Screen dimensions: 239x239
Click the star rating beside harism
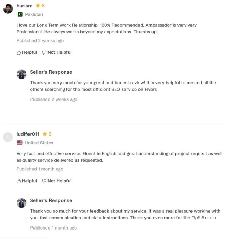click(40, 6)
